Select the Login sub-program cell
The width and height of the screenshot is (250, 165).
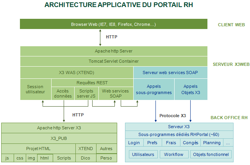(134, 143)
